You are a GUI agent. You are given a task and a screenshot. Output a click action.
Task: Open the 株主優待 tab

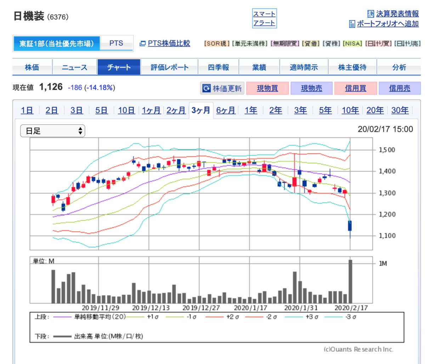pyautogui.click(x=352, y=67)
